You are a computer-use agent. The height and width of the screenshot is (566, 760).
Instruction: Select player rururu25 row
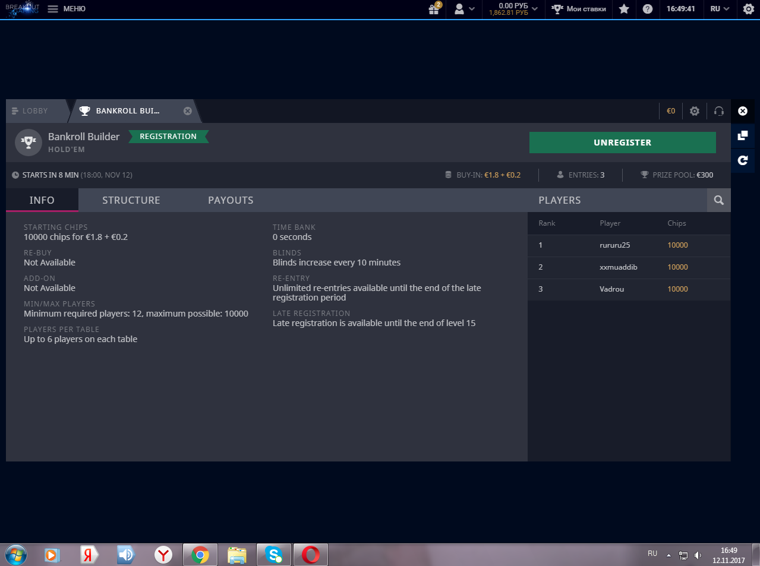point(629,245)
